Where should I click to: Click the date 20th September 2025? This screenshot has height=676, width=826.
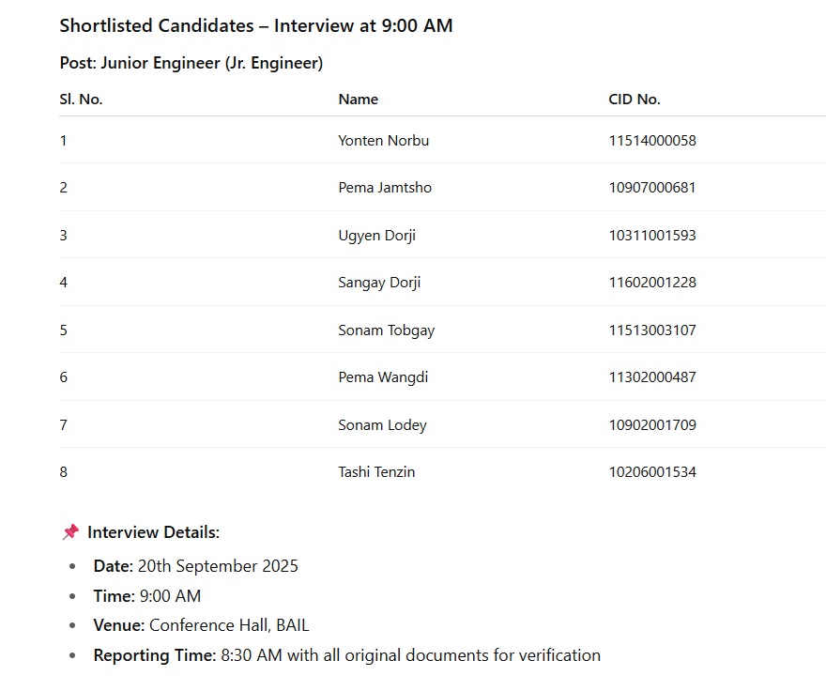218,566
